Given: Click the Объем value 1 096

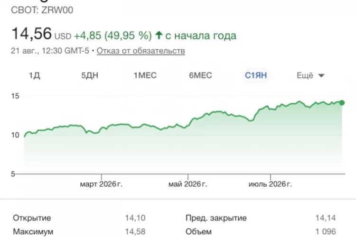Looking at the screenshot, I should pos(326,232).
